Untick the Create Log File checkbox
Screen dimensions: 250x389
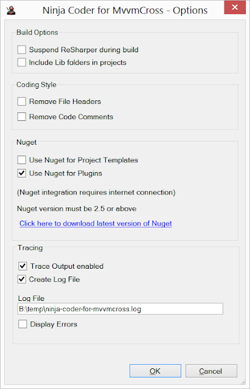click(x=22, y=280)
